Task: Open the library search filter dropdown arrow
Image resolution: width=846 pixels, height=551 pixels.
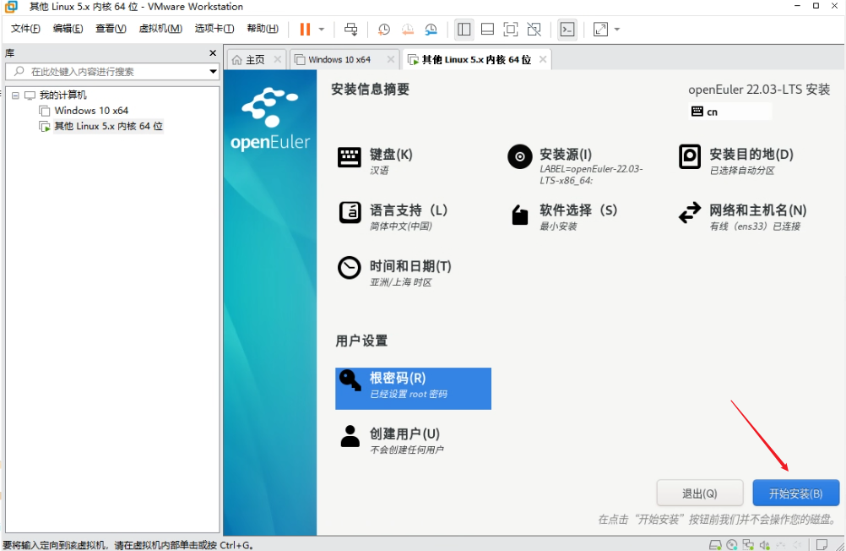Action: click(x=213, y=71)
